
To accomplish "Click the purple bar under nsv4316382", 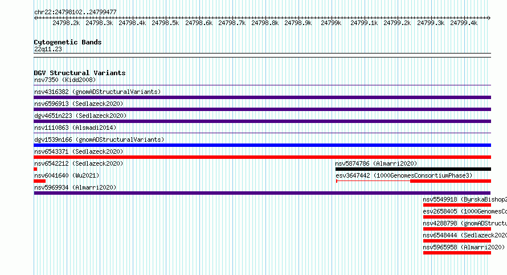I will click(x=262, y=97).
